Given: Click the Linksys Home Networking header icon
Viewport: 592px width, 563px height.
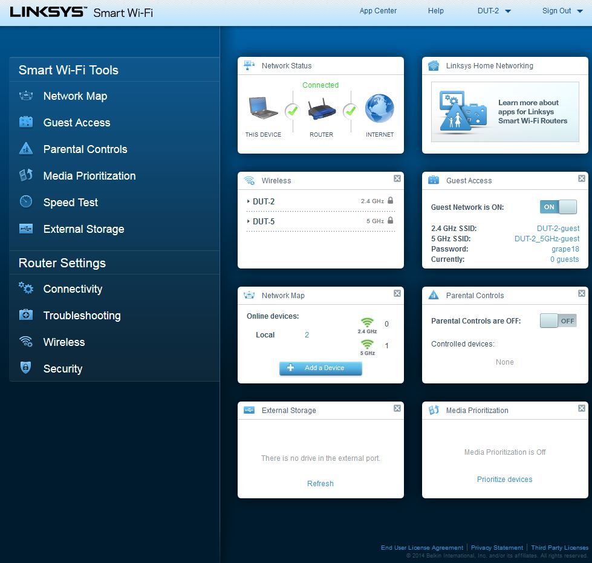Looking at the screenshot, I should click(x=434, y=66).
